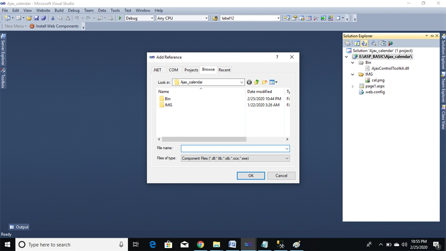Open File Explorer from the taskbar
This screenshot has width=446, height=251.
pyautogui.click(x=216, y=244)
